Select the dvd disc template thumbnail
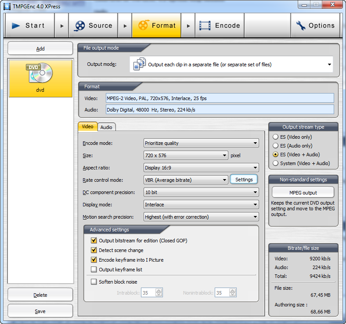 pos(40,74)
